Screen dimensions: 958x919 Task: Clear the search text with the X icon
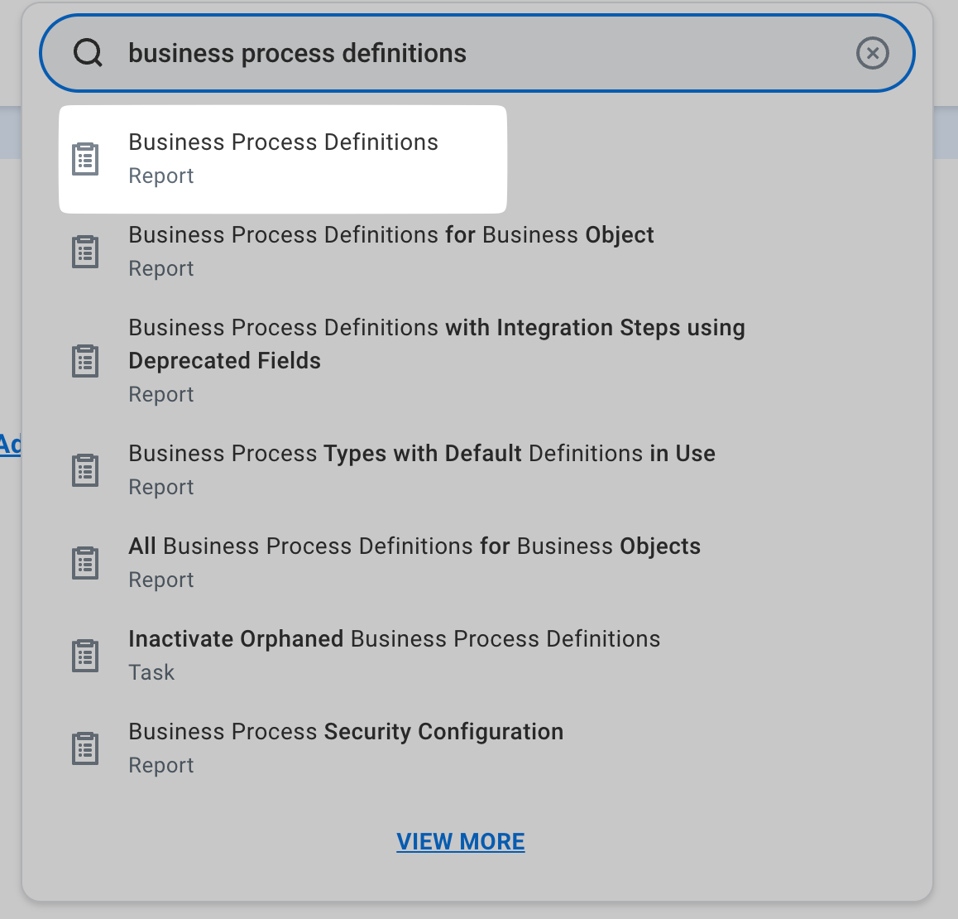(872, 53)
